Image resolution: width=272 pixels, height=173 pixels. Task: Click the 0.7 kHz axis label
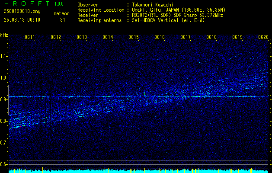(x=3, y=143)
